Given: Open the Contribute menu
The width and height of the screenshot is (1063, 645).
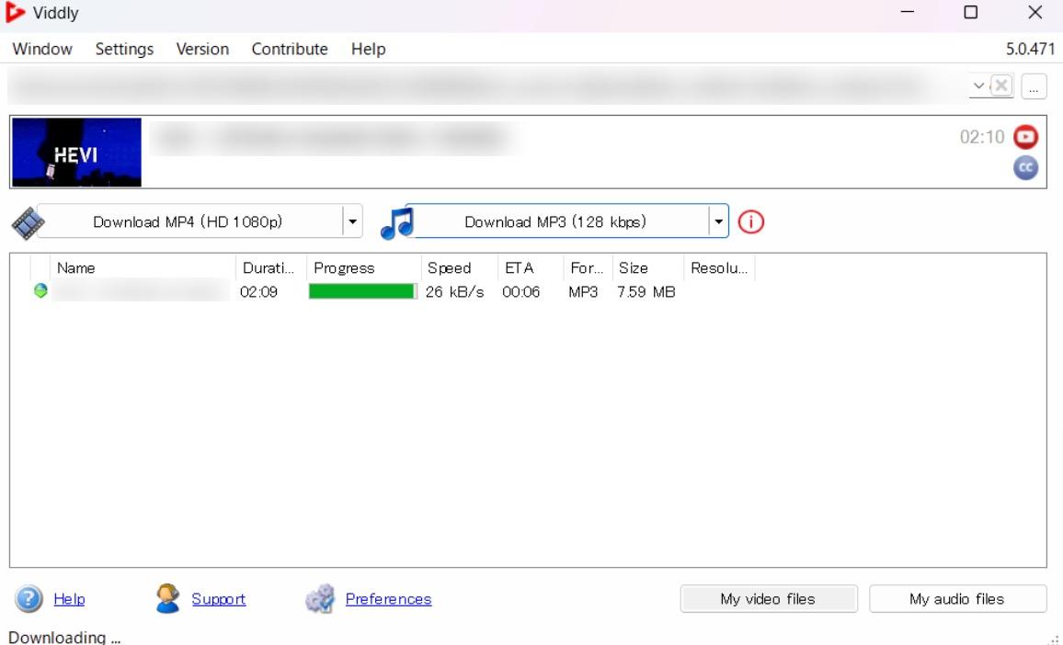Looking at the screenshot, I should click(x=290, y=49).
